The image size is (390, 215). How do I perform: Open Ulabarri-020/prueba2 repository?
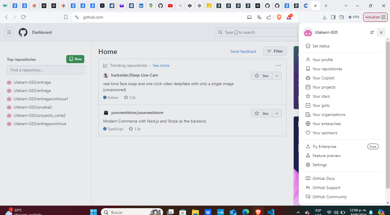click(x=33, y=107)
